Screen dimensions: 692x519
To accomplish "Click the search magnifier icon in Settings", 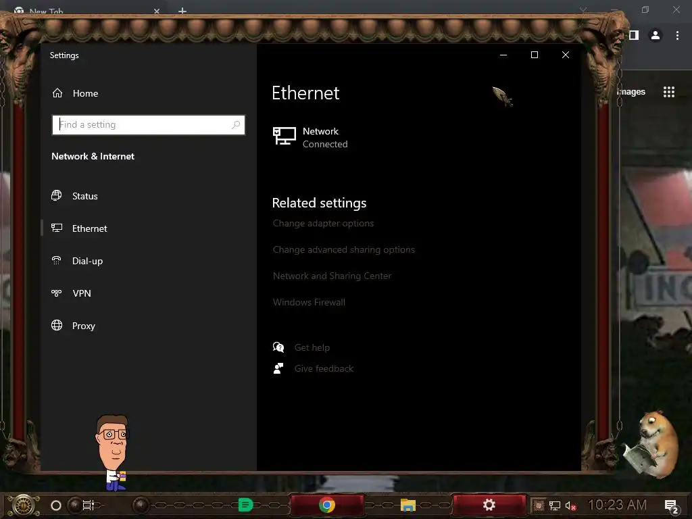I will 236,125.
